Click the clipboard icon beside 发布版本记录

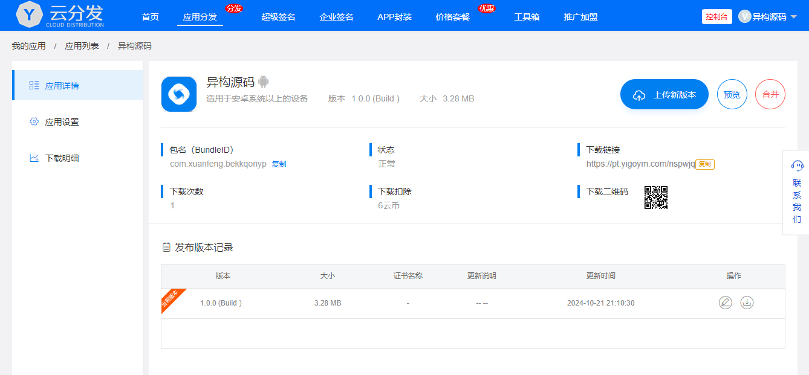tap(167, 246)
